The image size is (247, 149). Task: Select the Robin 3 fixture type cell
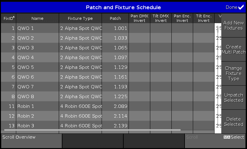pyautogui.click(x=80, y=126)
